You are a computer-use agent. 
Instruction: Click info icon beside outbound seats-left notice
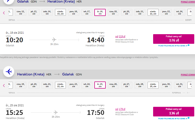188,45
